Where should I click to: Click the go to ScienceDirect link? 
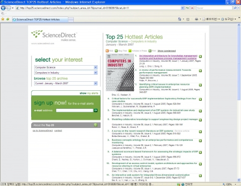[43, 131]
